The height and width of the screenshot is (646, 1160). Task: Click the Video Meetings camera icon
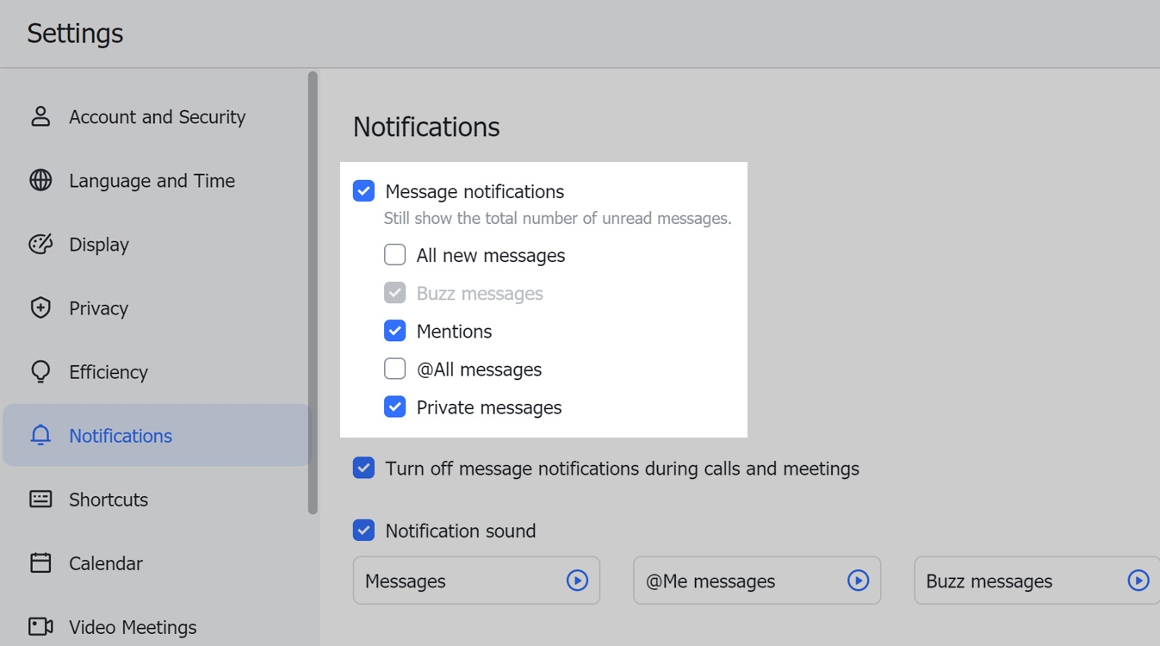coord(40,626)
